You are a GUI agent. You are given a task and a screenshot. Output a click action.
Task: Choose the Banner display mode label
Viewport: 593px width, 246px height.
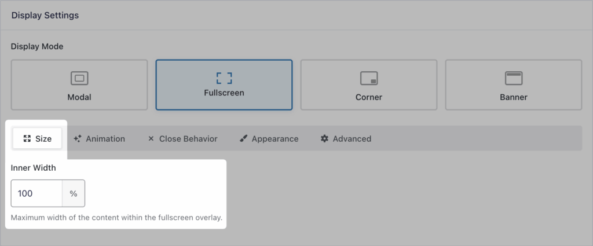click(514, 97)
